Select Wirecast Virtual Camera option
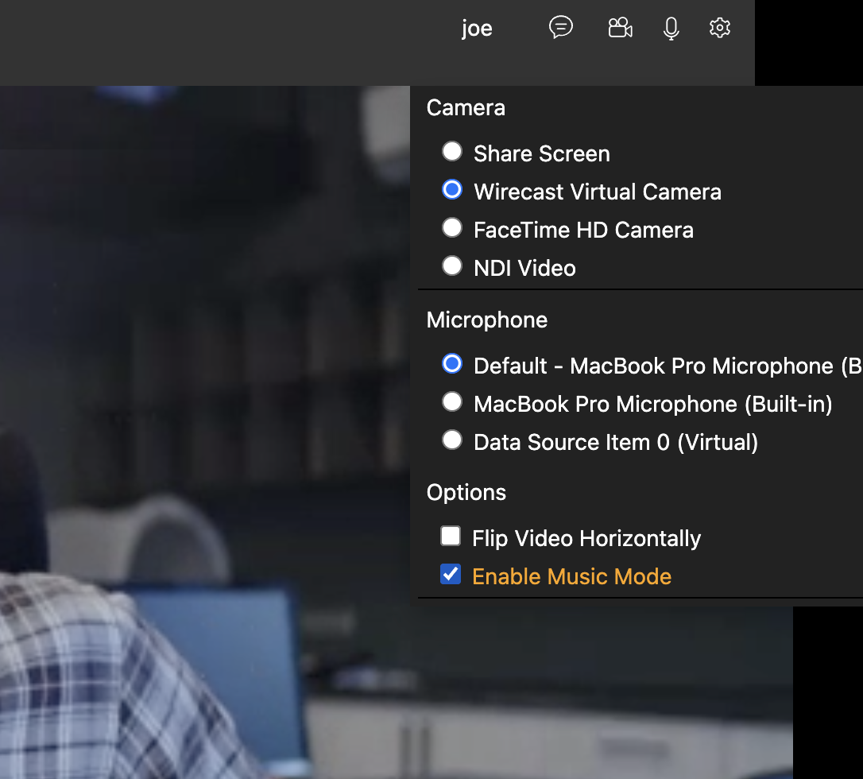 452,189
